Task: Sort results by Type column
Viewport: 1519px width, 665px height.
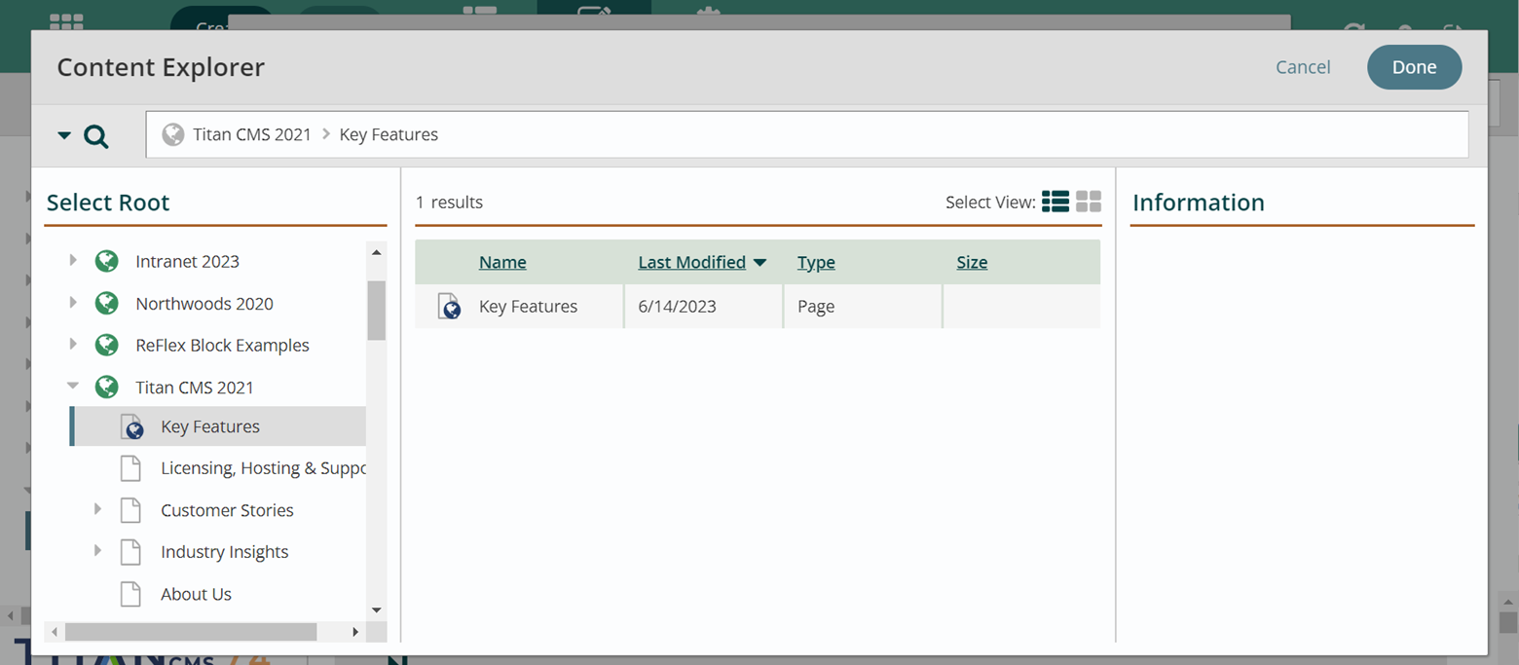Action: point(816,262)
